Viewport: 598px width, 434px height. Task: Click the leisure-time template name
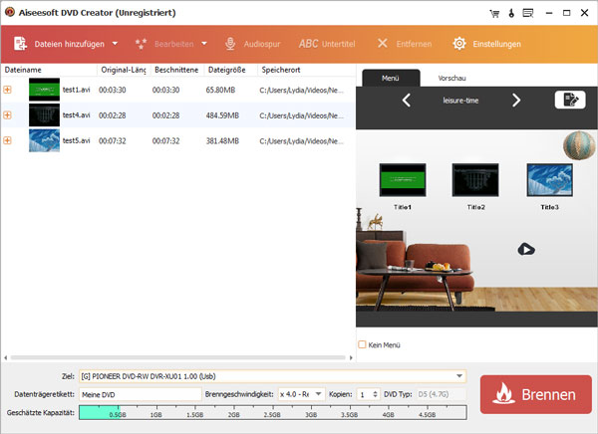(x=460, y=101)
